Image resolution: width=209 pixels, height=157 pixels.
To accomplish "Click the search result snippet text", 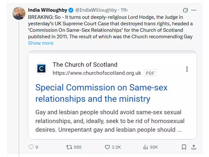I will point(110,121).
